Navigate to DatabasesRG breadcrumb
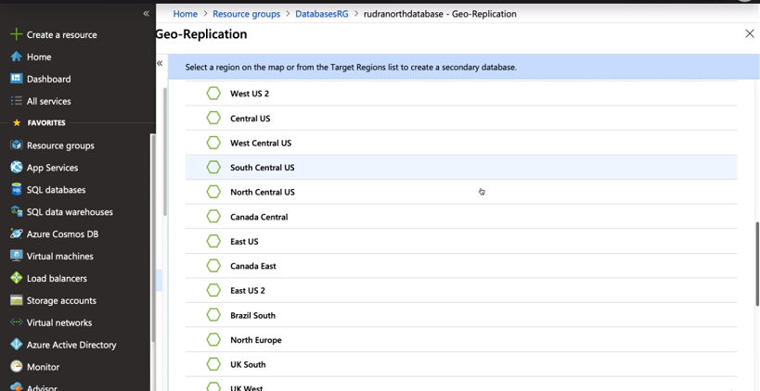Viewport: 760px width, 391px height. pyautogui.click(x=322, y=14)
